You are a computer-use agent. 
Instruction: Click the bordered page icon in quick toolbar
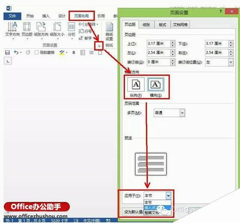pos(83,52)
